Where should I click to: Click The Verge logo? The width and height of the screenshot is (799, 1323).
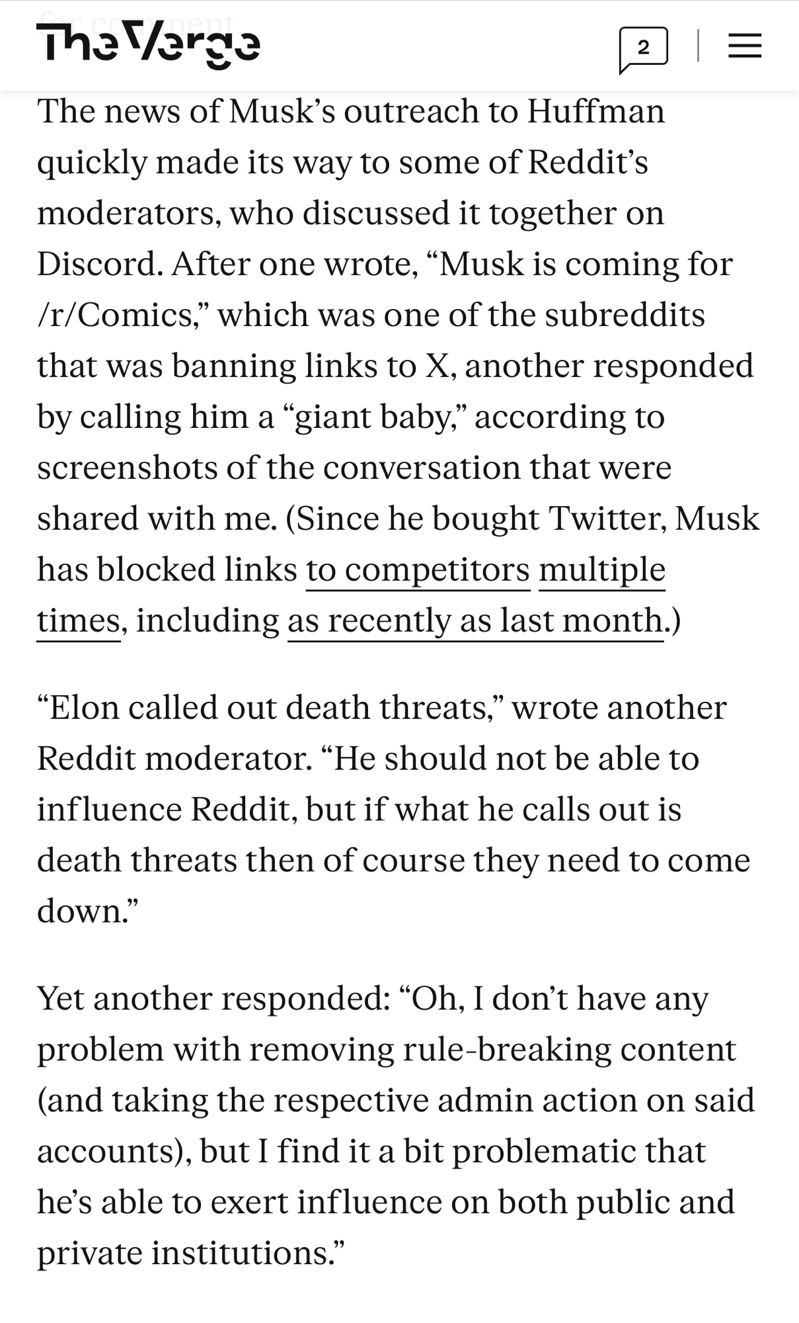(x=148, y=45)
